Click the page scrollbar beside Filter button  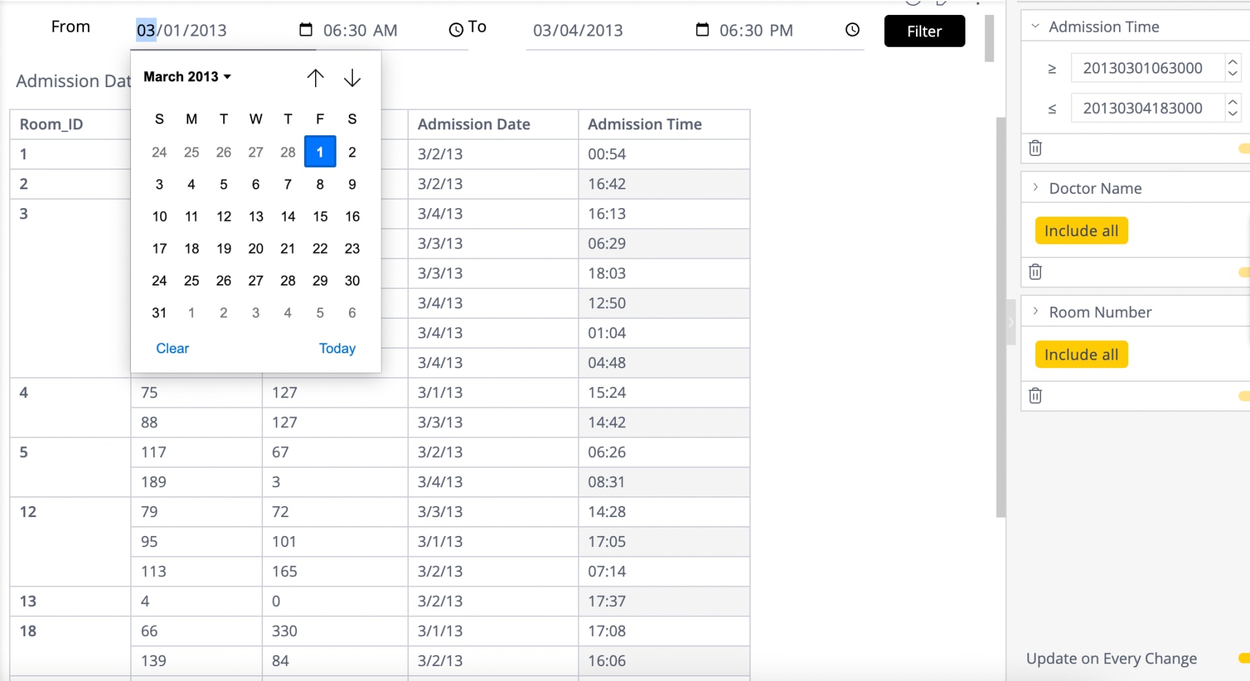[x=989, y=38]
